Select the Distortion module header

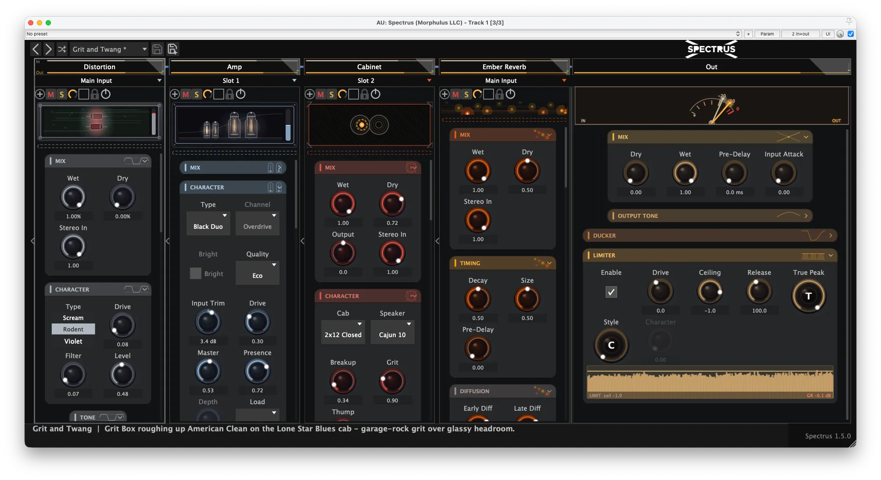tap(100, 67)
